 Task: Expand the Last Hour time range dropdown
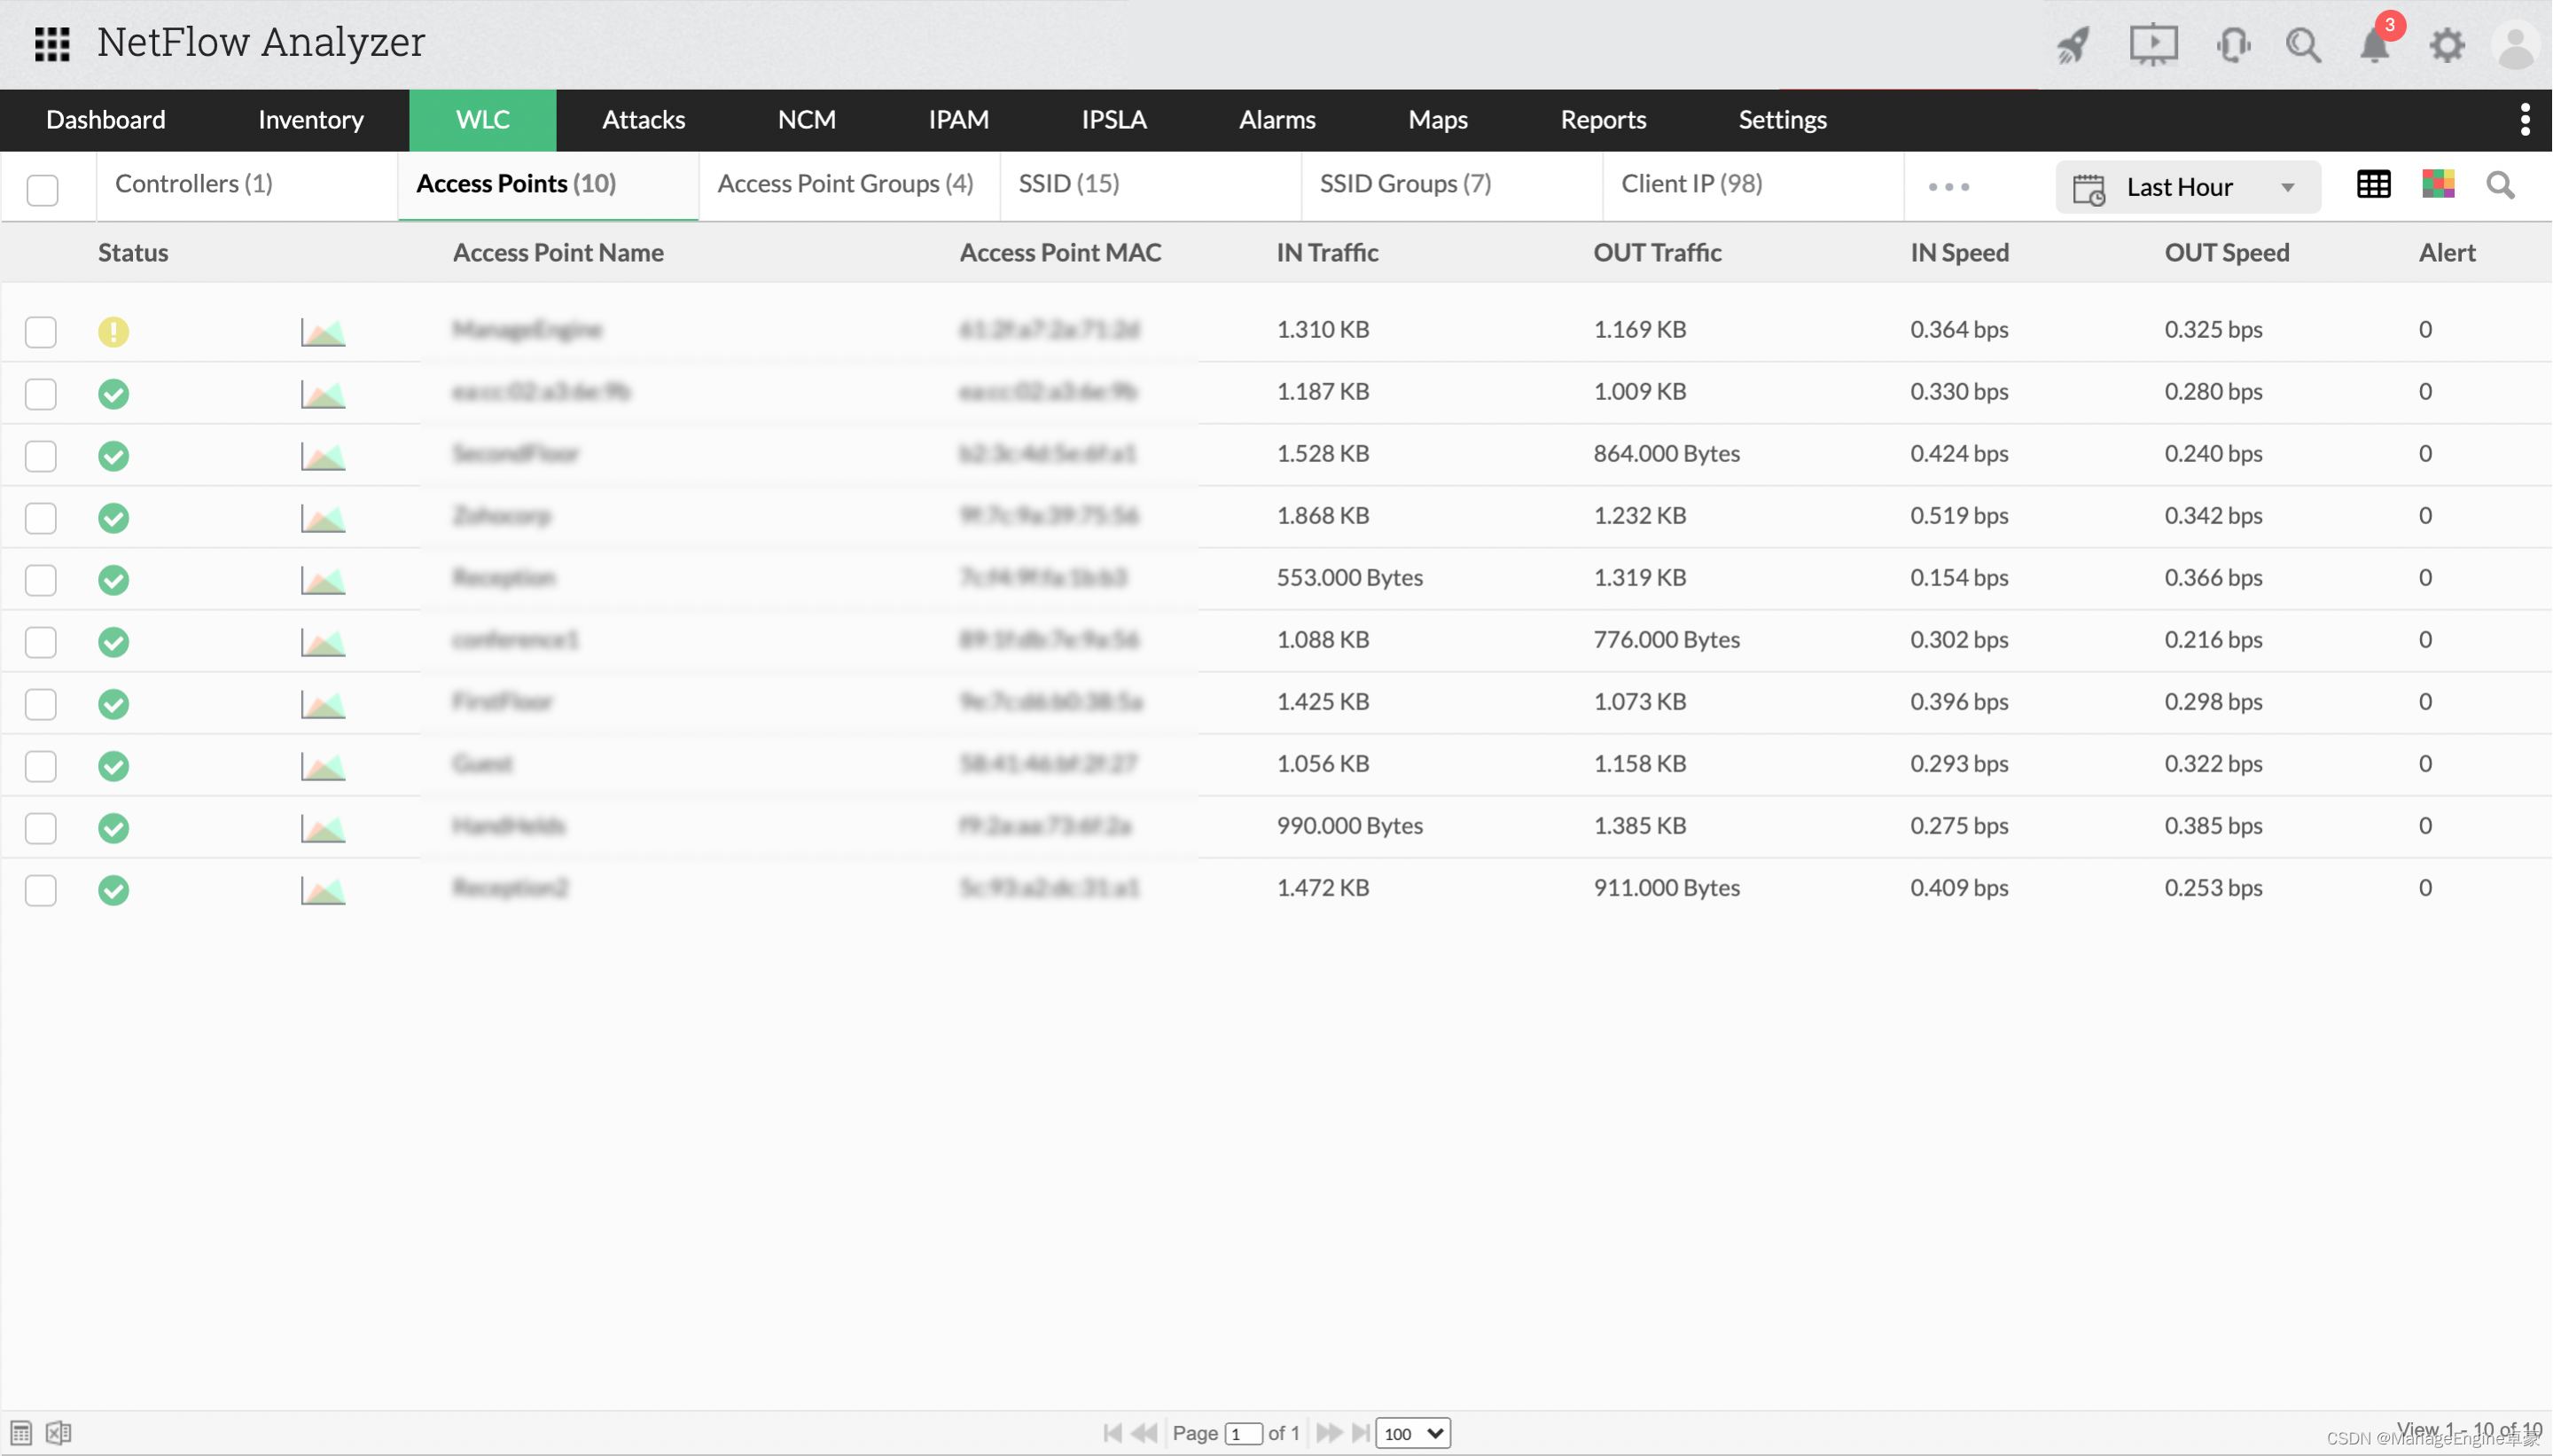click(x=2291, y=186)
